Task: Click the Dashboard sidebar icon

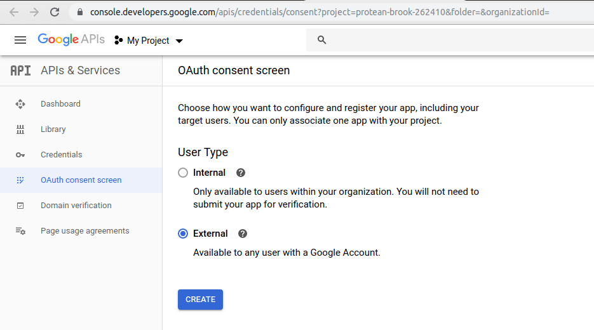Action: point(20,104)
